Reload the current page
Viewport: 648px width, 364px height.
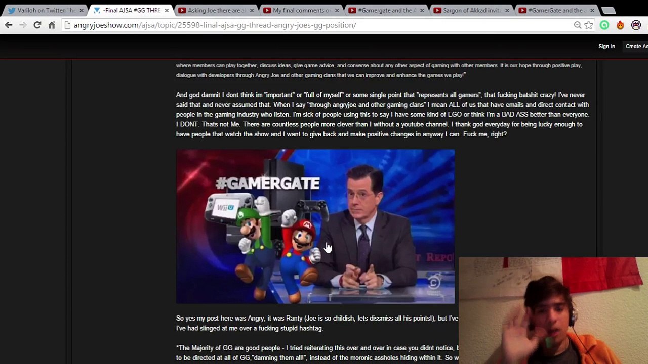coord(37,25)
